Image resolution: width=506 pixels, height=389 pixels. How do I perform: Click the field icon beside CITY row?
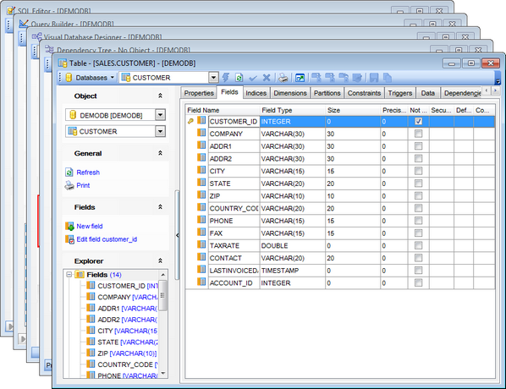pyautogui.click(x=201, y=170)
